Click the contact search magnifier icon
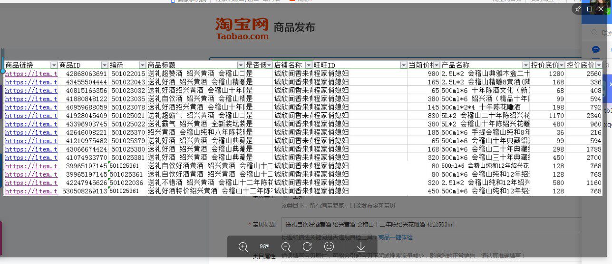The image size is (612, 264). pyautogui.click(x=594, y=32)
